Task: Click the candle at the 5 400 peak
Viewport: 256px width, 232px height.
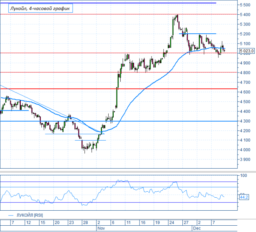Action: pos(177,18)
